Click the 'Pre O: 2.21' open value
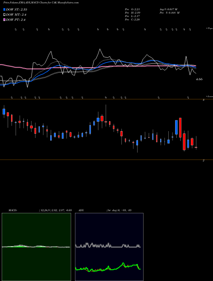The height and width of the screenshot is (281, 213). point(132,9)
